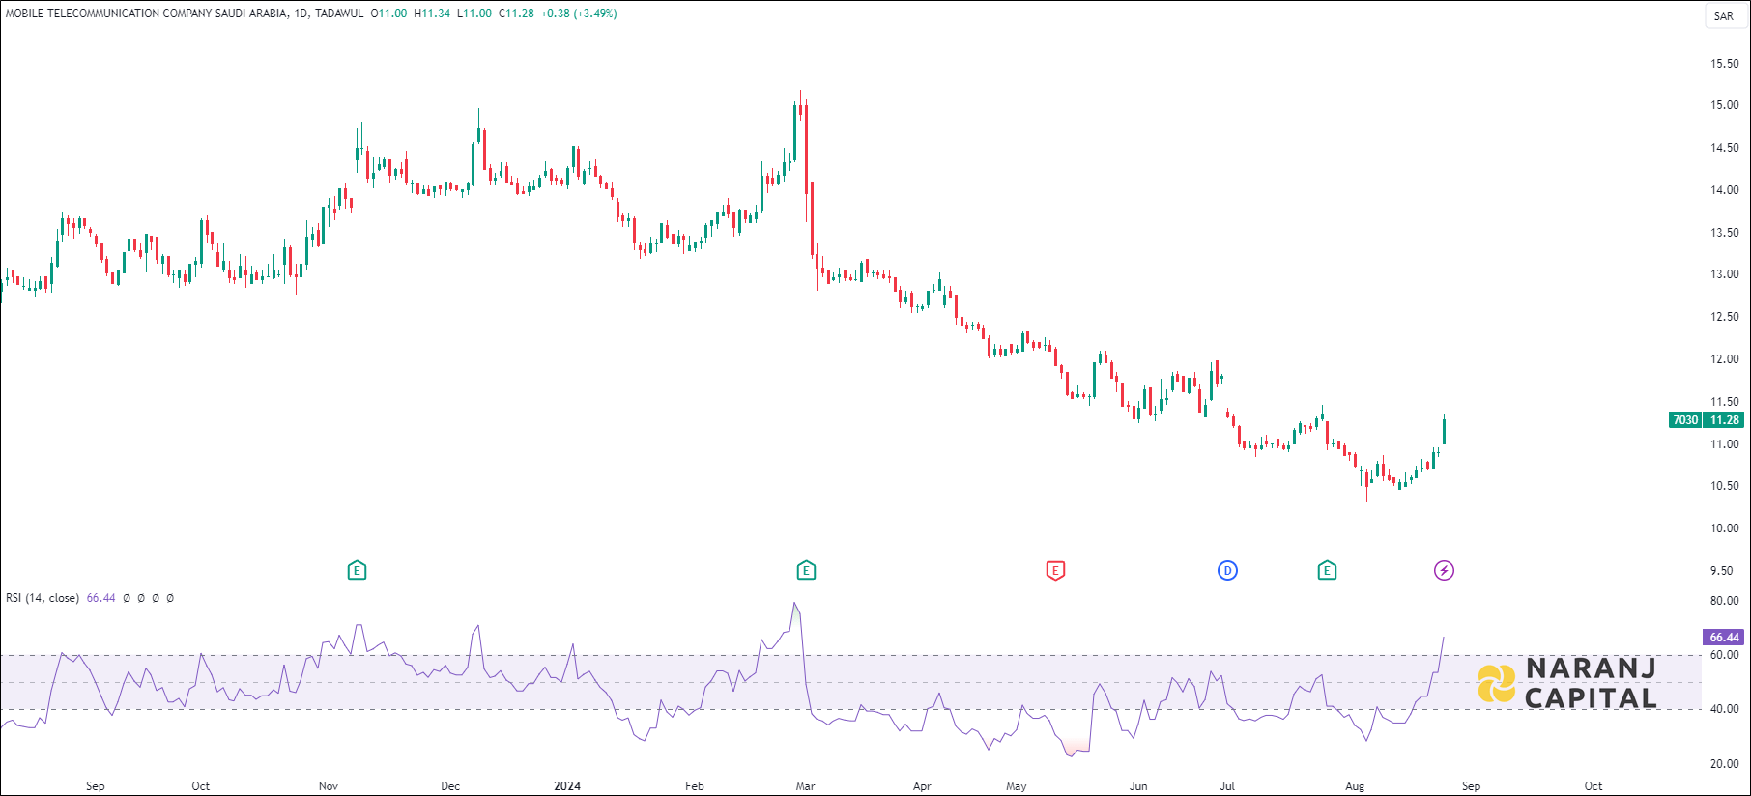Click the change value +0.38 (+3.49%)

579,14
